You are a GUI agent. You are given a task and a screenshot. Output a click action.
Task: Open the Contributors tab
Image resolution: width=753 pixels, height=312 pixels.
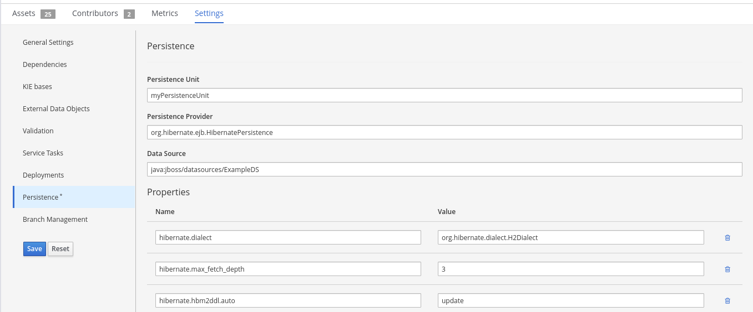pyautogui.click(x=95, y=13)
